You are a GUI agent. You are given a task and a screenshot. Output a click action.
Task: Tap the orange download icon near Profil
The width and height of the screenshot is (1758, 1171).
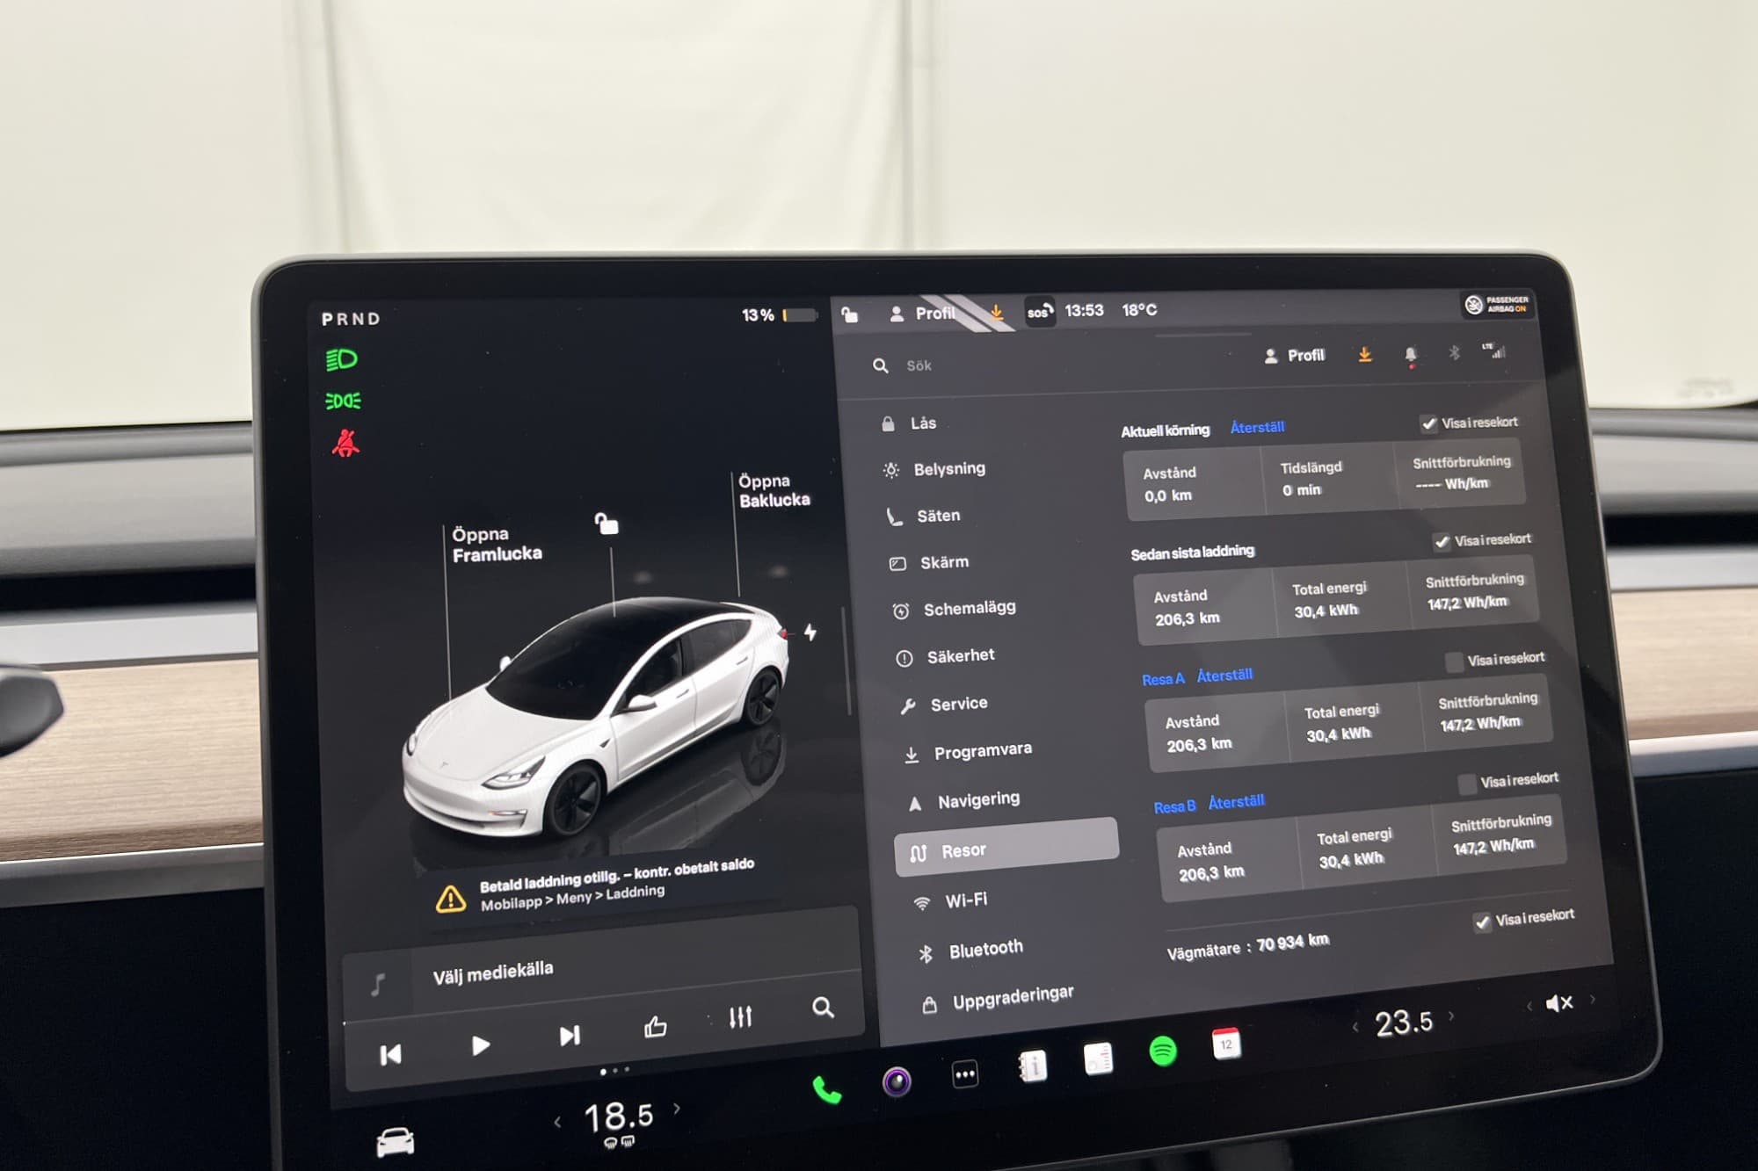coord(1365,354)
